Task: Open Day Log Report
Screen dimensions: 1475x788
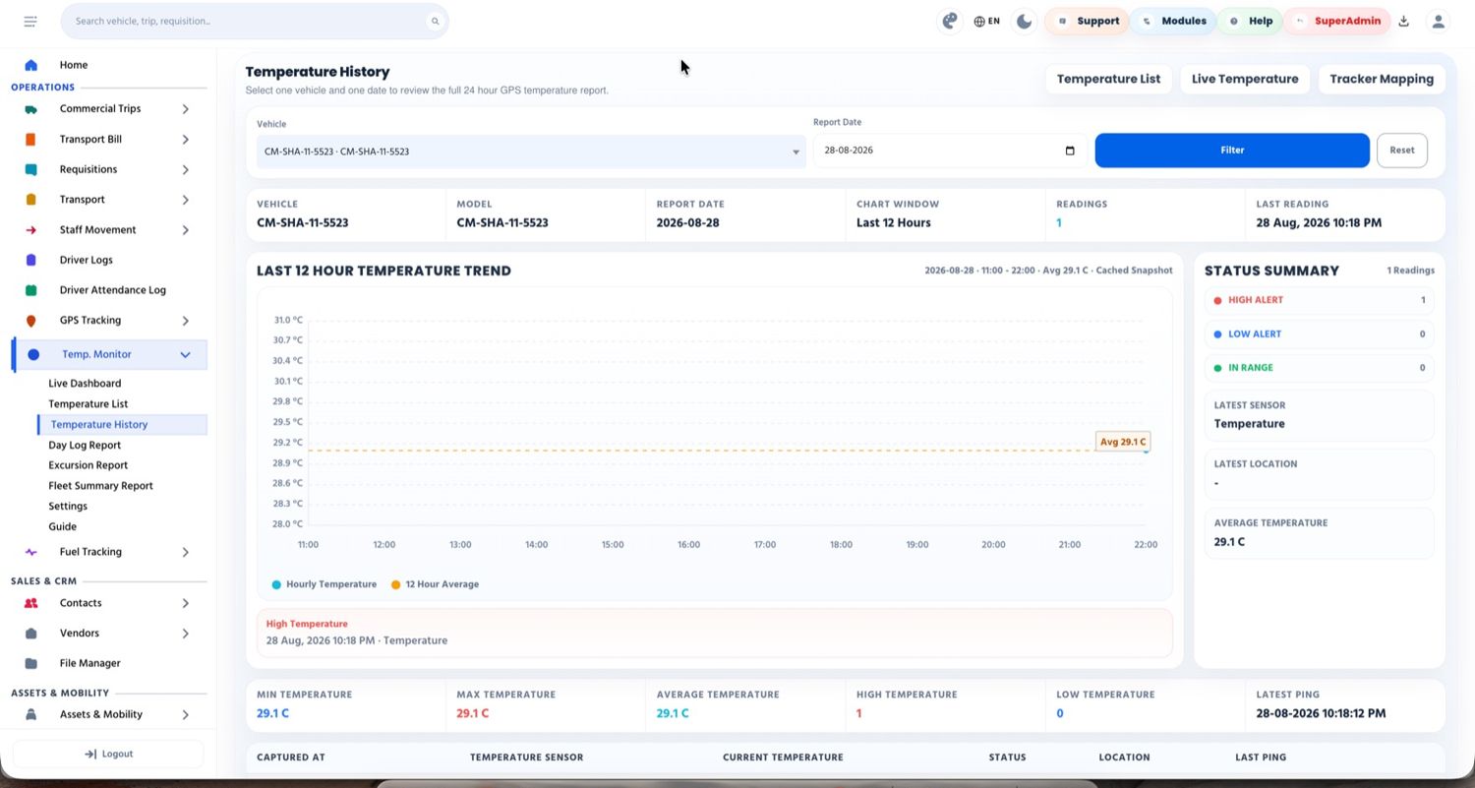Action: pyautogui.click(x=85, y=445)
